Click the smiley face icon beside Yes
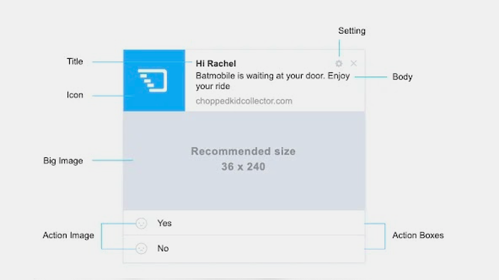499x280 pixels. [141, 223]
